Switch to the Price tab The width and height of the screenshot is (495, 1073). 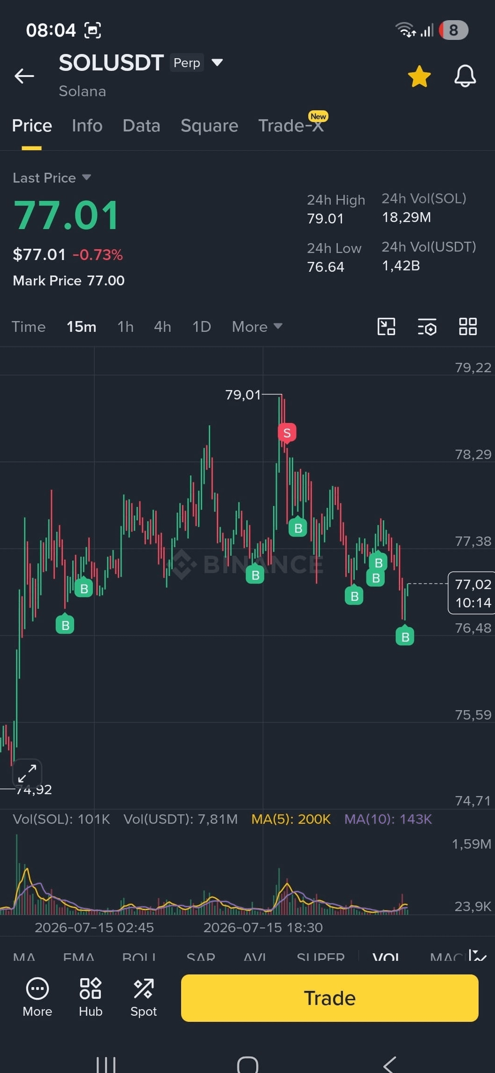pos(32,126)
